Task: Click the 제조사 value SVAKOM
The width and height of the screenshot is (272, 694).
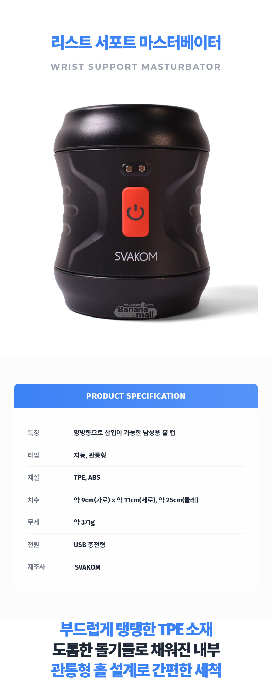Action: coord(88,567)
